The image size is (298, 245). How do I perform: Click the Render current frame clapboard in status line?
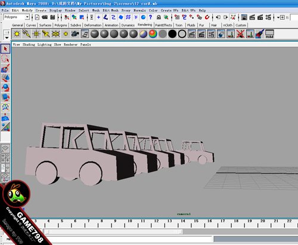point(252,17)
